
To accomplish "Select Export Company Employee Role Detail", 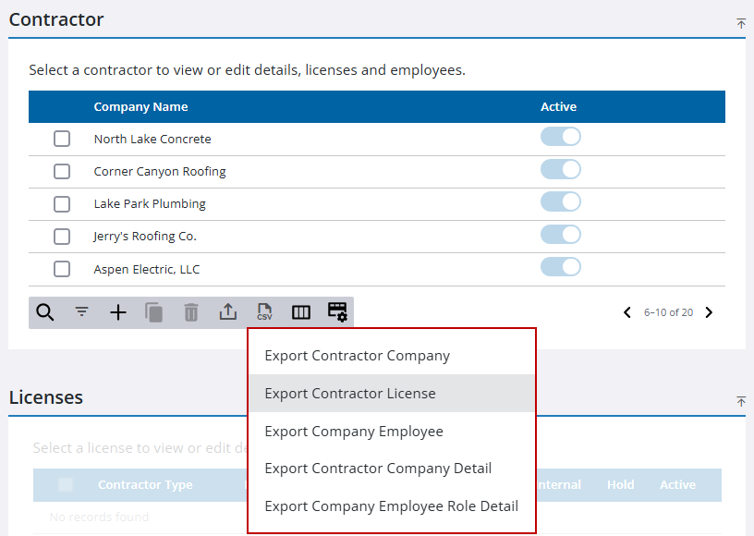I will point(391,506).
